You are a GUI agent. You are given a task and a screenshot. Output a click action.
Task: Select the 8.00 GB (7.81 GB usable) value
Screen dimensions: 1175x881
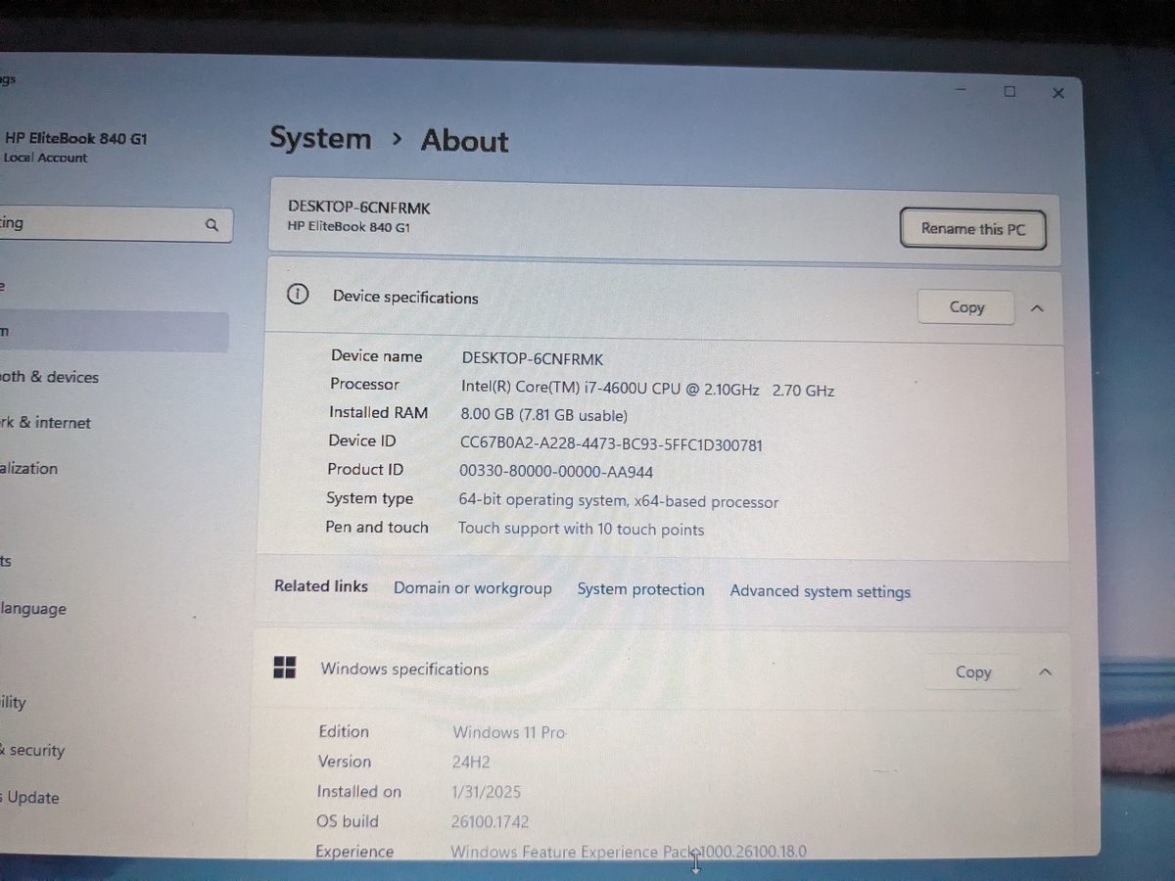click(543, 415)
